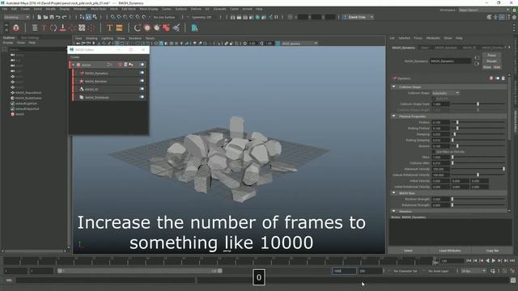Click the Undo arrow icon
Viewport: 518px width, 291px height.
point(58,17)
